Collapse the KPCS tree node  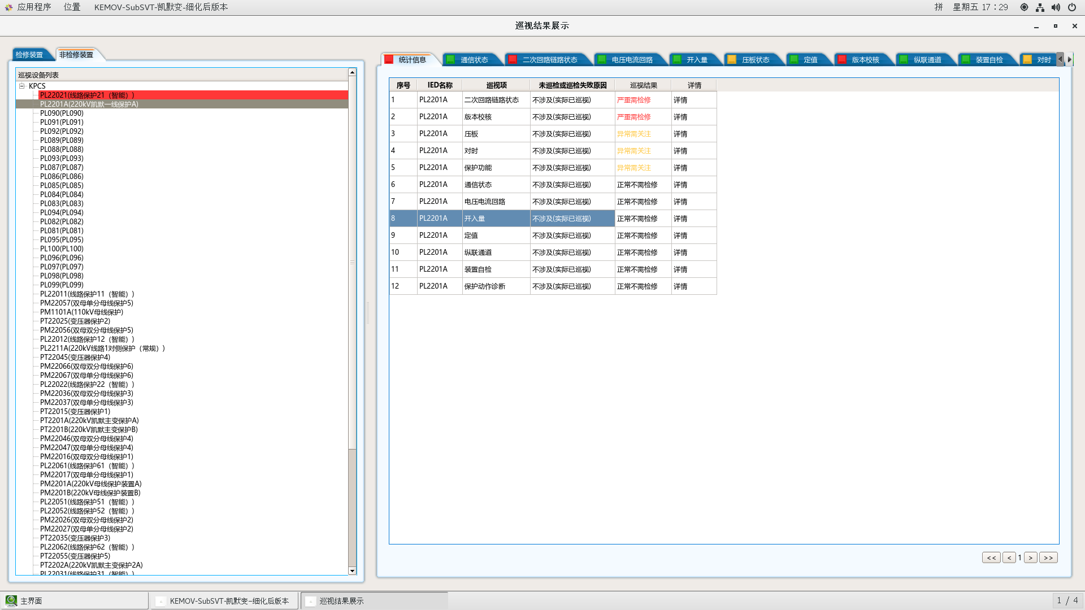(x=22, y=86)
